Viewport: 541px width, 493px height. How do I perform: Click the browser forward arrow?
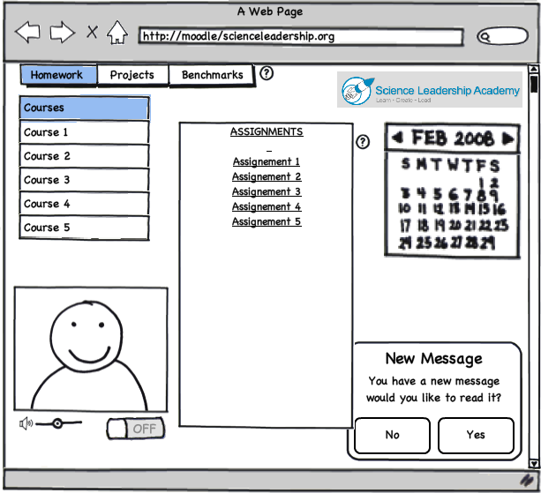point(62,34)
